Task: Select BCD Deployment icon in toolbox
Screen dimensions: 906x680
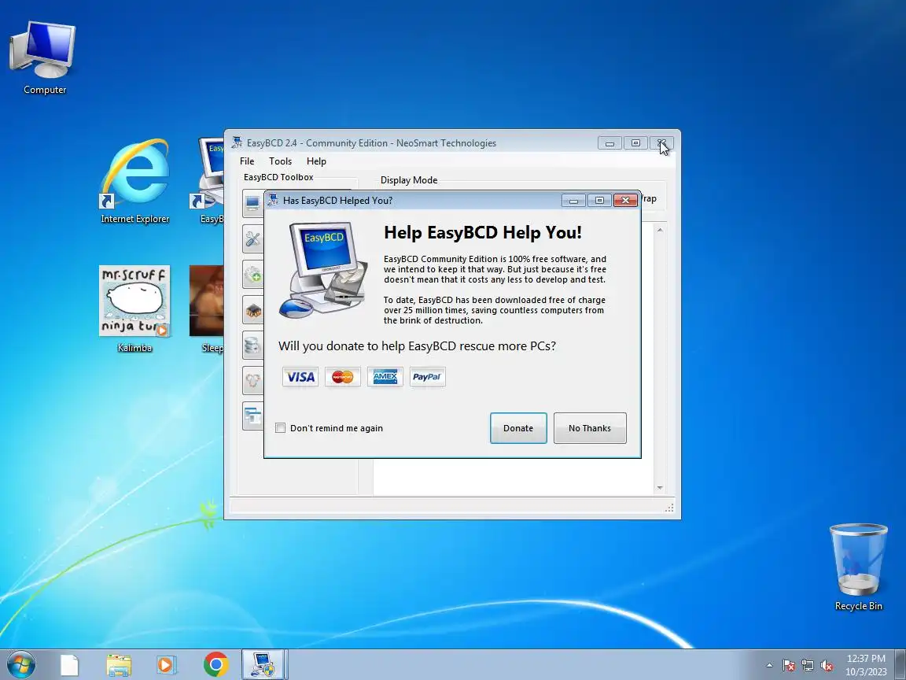Action: click(253, 380)
